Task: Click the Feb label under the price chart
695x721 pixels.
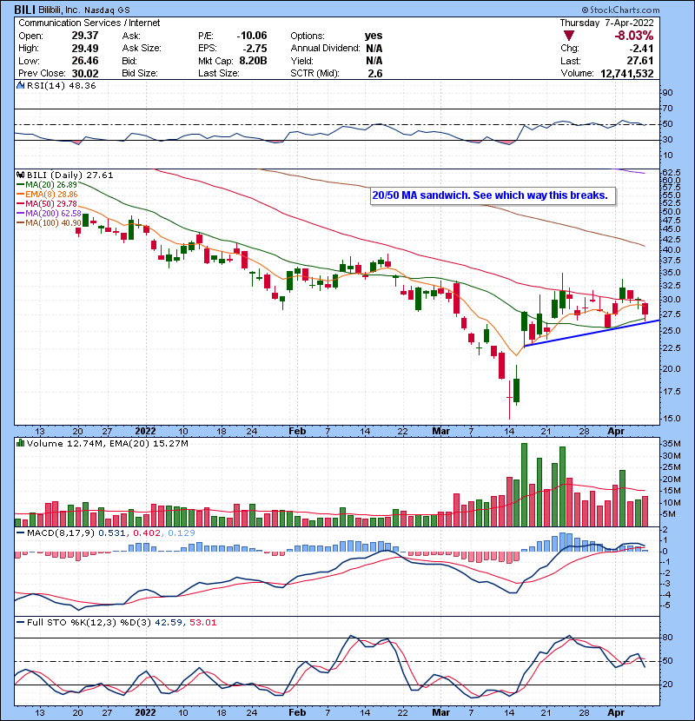Action: point(297,432)
